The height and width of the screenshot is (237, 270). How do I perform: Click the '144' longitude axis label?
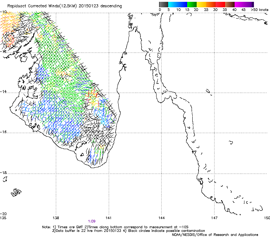coord(162,218)
